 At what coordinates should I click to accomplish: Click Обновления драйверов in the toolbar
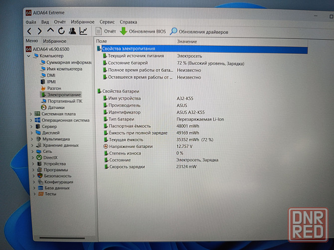[199, 32]
